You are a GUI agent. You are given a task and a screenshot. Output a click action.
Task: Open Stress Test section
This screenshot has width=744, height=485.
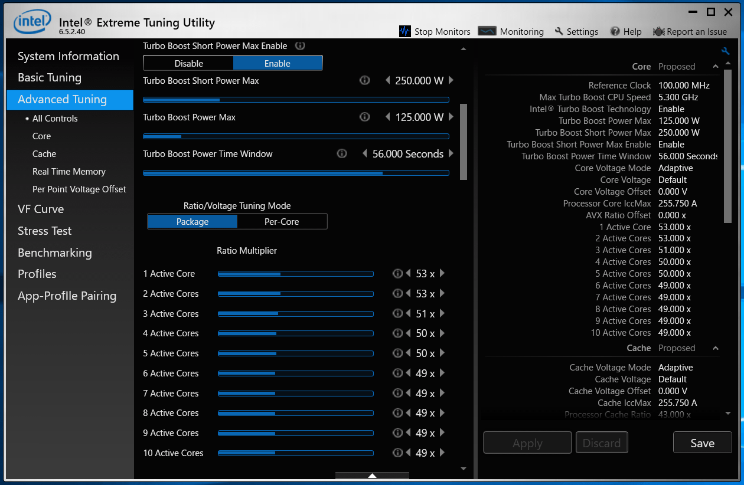pos(45,231)
